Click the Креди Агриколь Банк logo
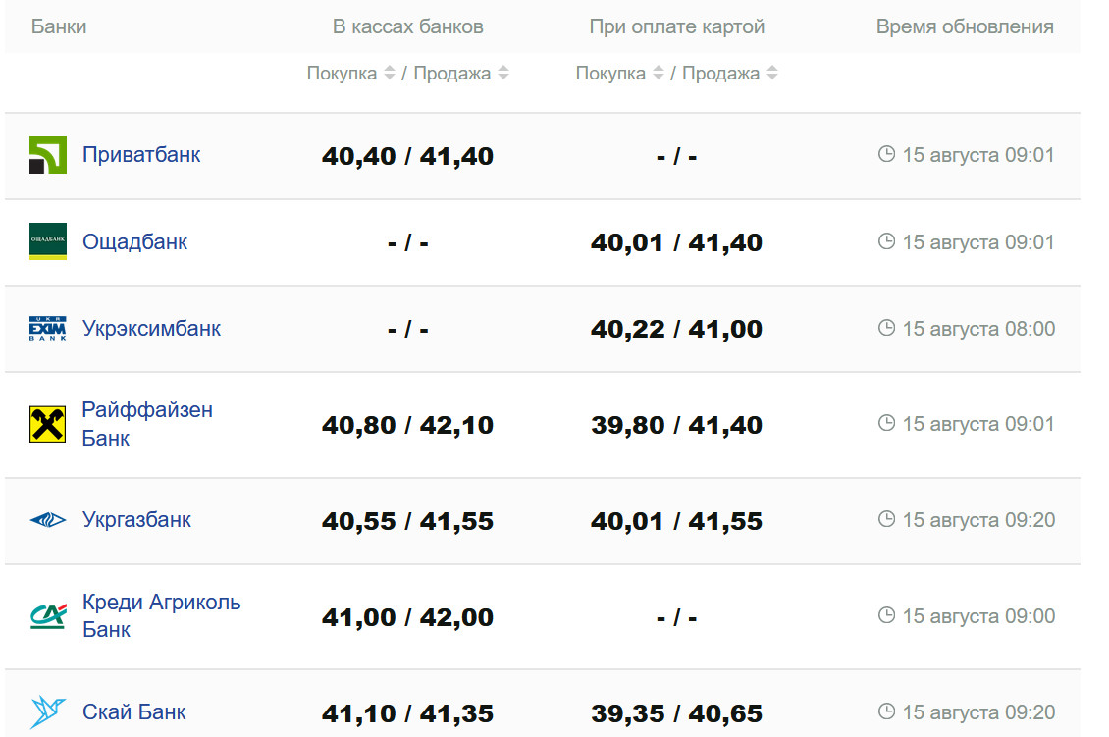 48,616
